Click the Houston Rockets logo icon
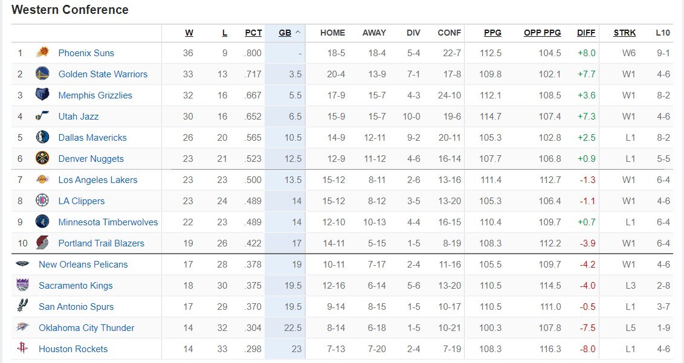684x363 pixels. [22, 349]
